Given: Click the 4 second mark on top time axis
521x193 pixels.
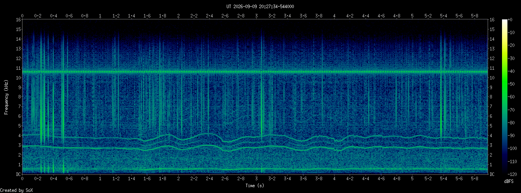Looking at the screenshot, I should pyautogui.click(x=334, y=16).
